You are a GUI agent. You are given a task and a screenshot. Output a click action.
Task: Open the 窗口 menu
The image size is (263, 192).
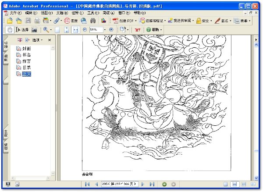pyautogui.click(x=124, y=13)
